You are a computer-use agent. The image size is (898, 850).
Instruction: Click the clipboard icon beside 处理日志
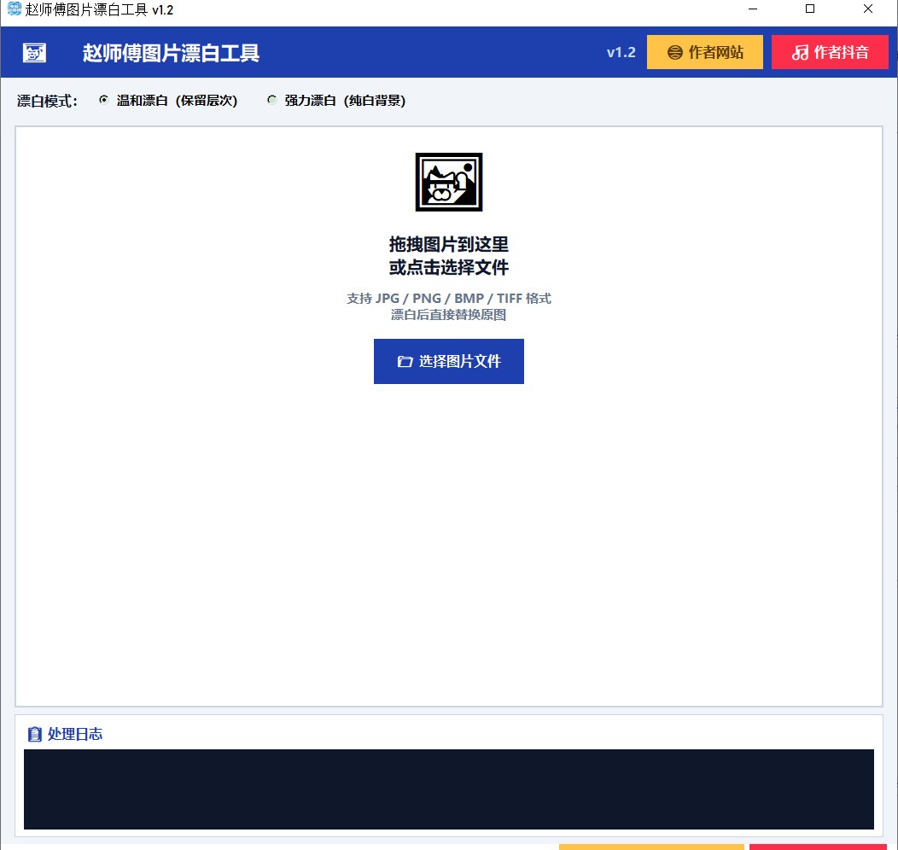[35, 734]
